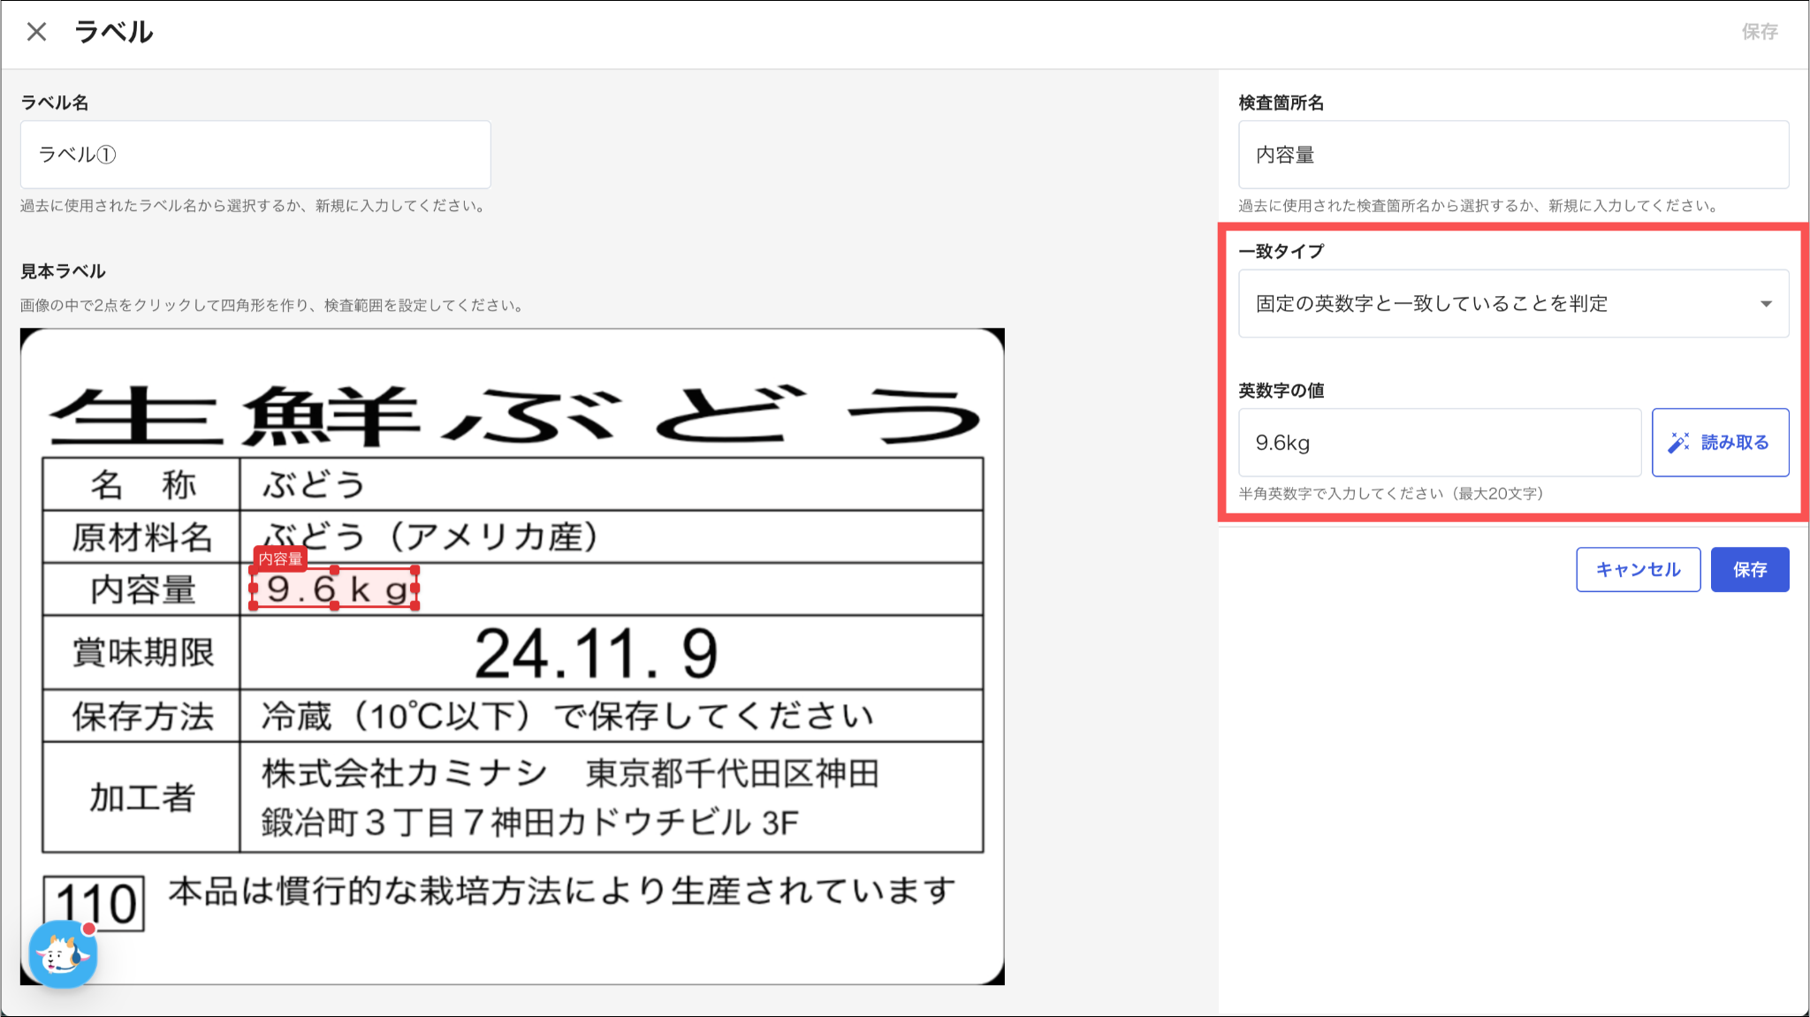Click top-middle handle of the red selection box
1810x1017 pixels.
point(335,571)
